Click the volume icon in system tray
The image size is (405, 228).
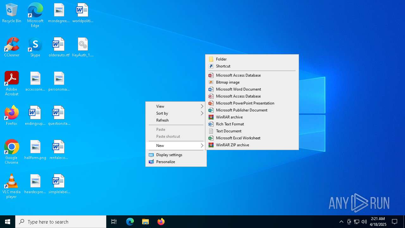coord(364,222)
